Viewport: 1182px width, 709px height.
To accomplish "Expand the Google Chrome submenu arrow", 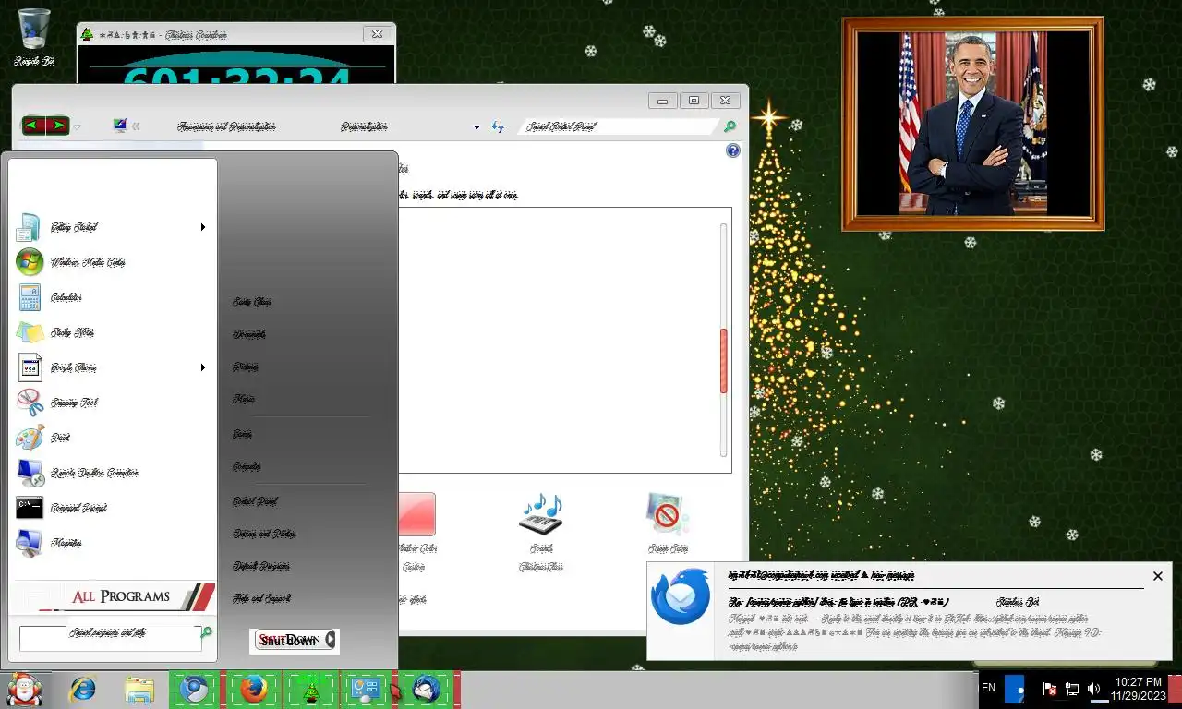I will (202, 367).
